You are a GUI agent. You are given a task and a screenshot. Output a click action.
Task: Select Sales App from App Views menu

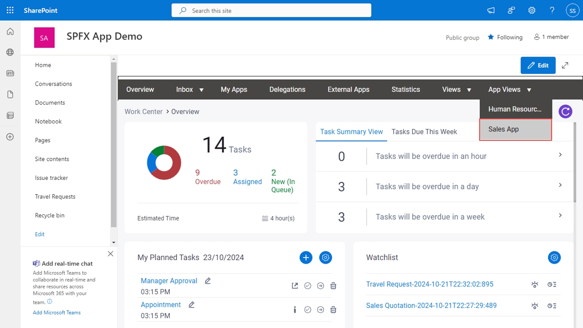(x=516, y=129)
